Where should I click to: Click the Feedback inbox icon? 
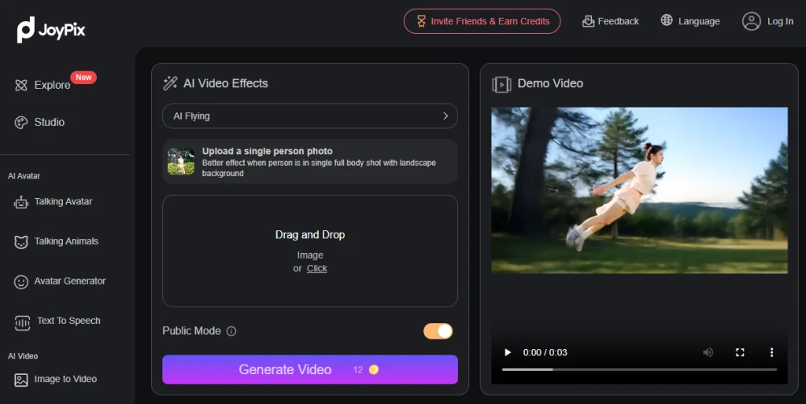coord(588,21)
